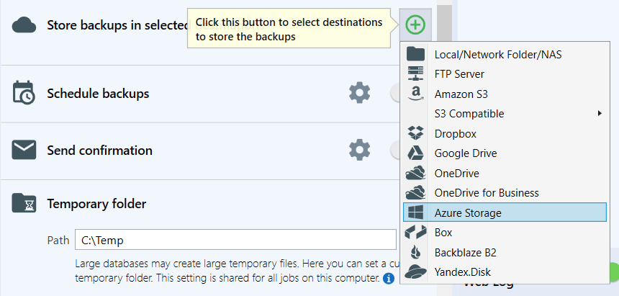The width and height of the screenshot is (619, 296).
Task: Expand the S3 Compatible submenu arrow
Action: point(600,113)
